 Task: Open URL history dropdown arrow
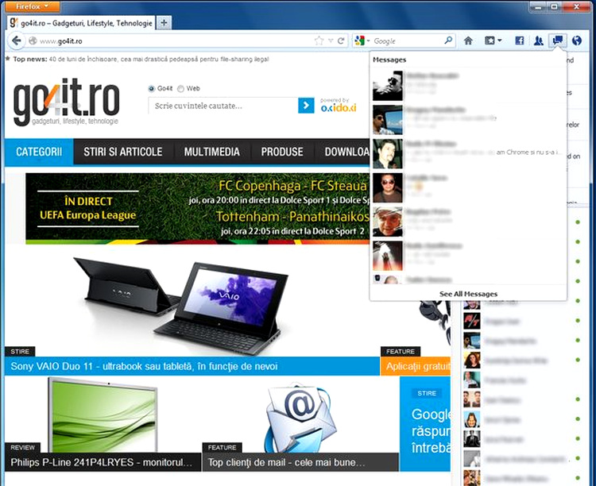pyautogui.click(x=331, y=40)
